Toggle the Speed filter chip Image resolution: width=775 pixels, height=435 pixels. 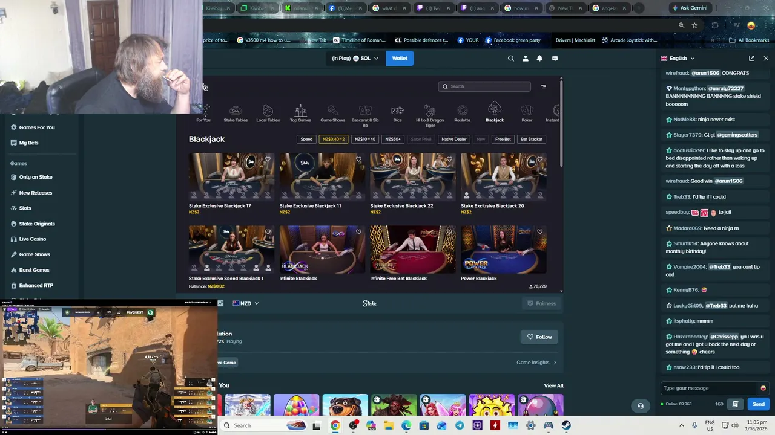click(x=306, y=139)
